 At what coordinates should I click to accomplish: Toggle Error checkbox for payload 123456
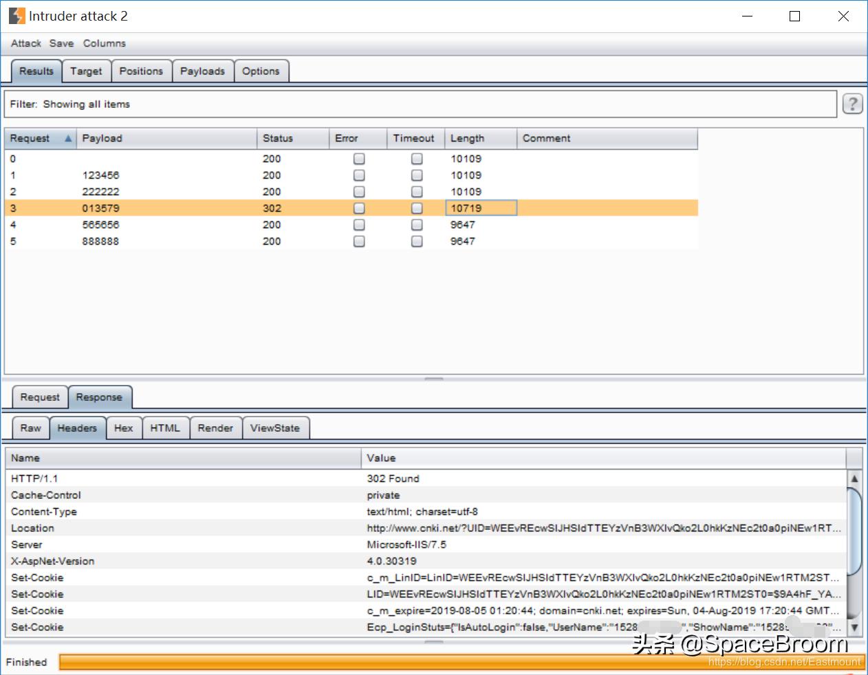point(359,175)
